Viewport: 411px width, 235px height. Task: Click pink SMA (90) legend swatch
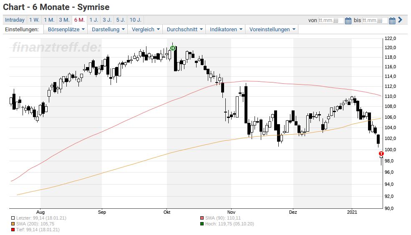(202, 218)
